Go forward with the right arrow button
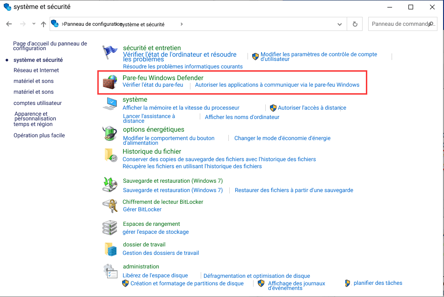 click(23, 24)
